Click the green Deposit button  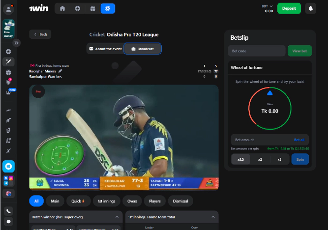coord(289,8)
